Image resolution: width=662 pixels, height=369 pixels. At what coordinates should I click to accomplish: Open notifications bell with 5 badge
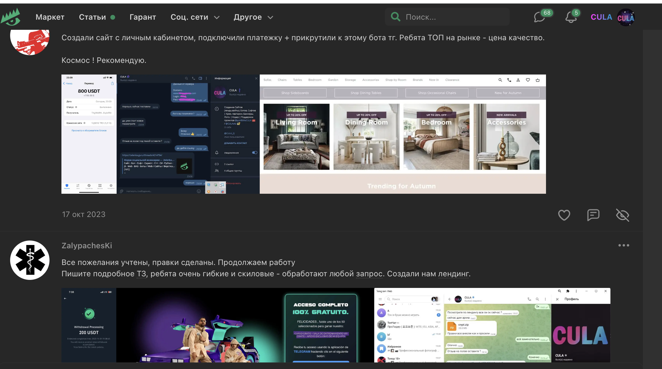571,17
